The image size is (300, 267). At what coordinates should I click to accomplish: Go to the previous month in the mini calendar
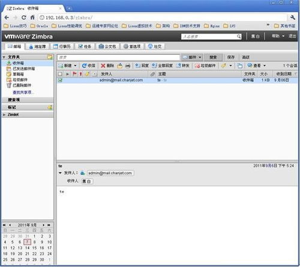pos(10,225)
